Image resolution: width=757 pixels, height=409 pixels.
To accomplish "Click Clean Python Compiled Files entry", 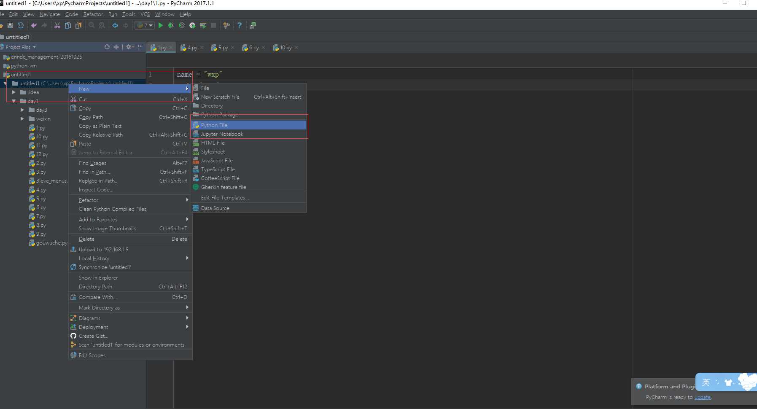I will pos(130,209).
